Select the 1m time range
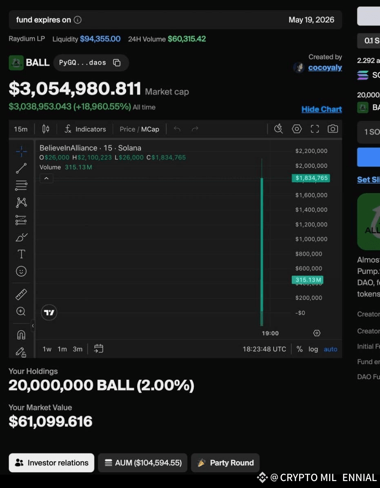The width and height of the screenshot is (380, 488). [x=62, y=349]
